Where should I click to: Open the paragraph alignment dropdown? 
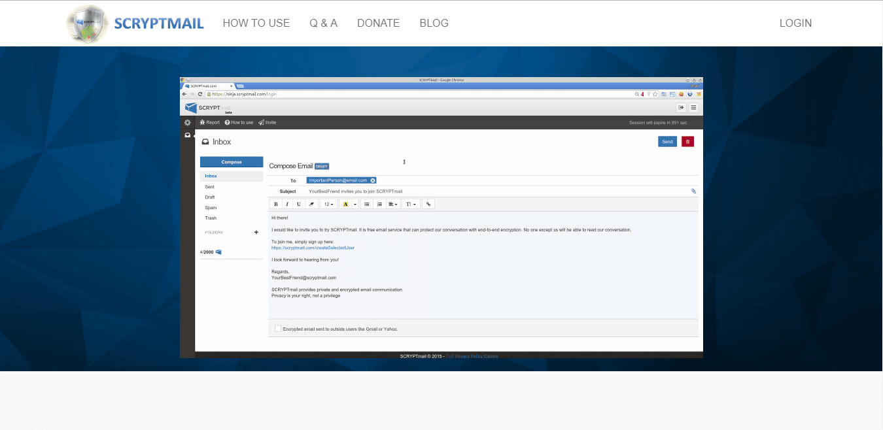tap(393, 204)
